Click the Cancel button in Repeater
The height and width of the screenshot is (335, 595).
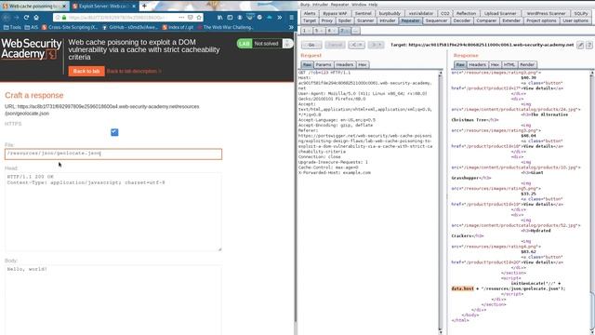click(x=335, y=45)
